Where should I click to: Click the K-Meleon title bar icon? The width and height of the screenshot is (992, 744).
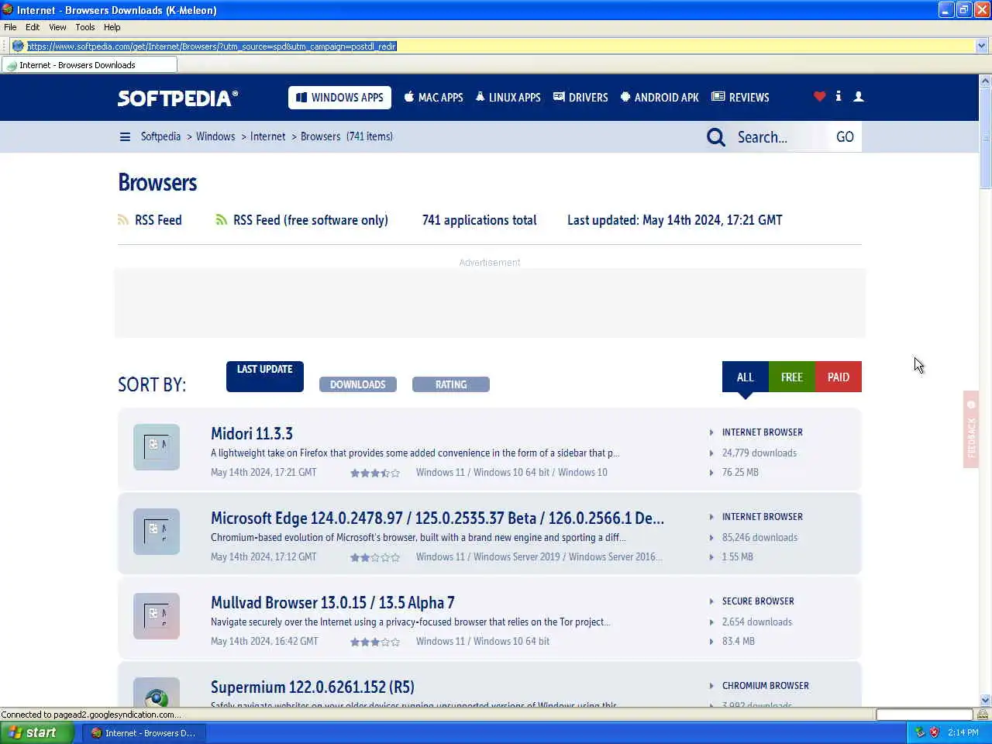point(8,9)
